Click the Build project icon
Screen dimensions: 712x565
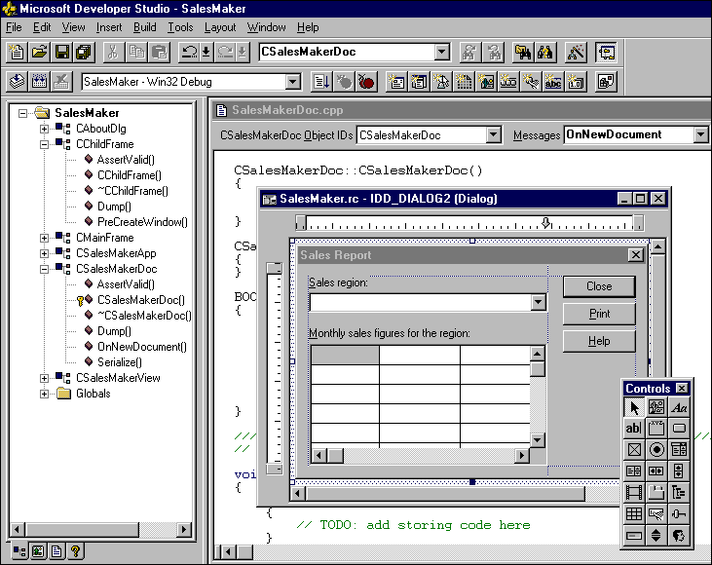[39, 82]
